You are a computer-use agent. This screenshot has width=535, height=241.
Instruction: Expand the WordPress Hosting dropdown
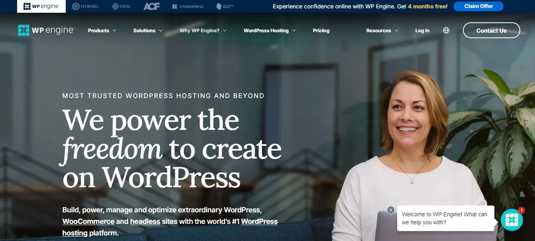(x=270, y=30)
